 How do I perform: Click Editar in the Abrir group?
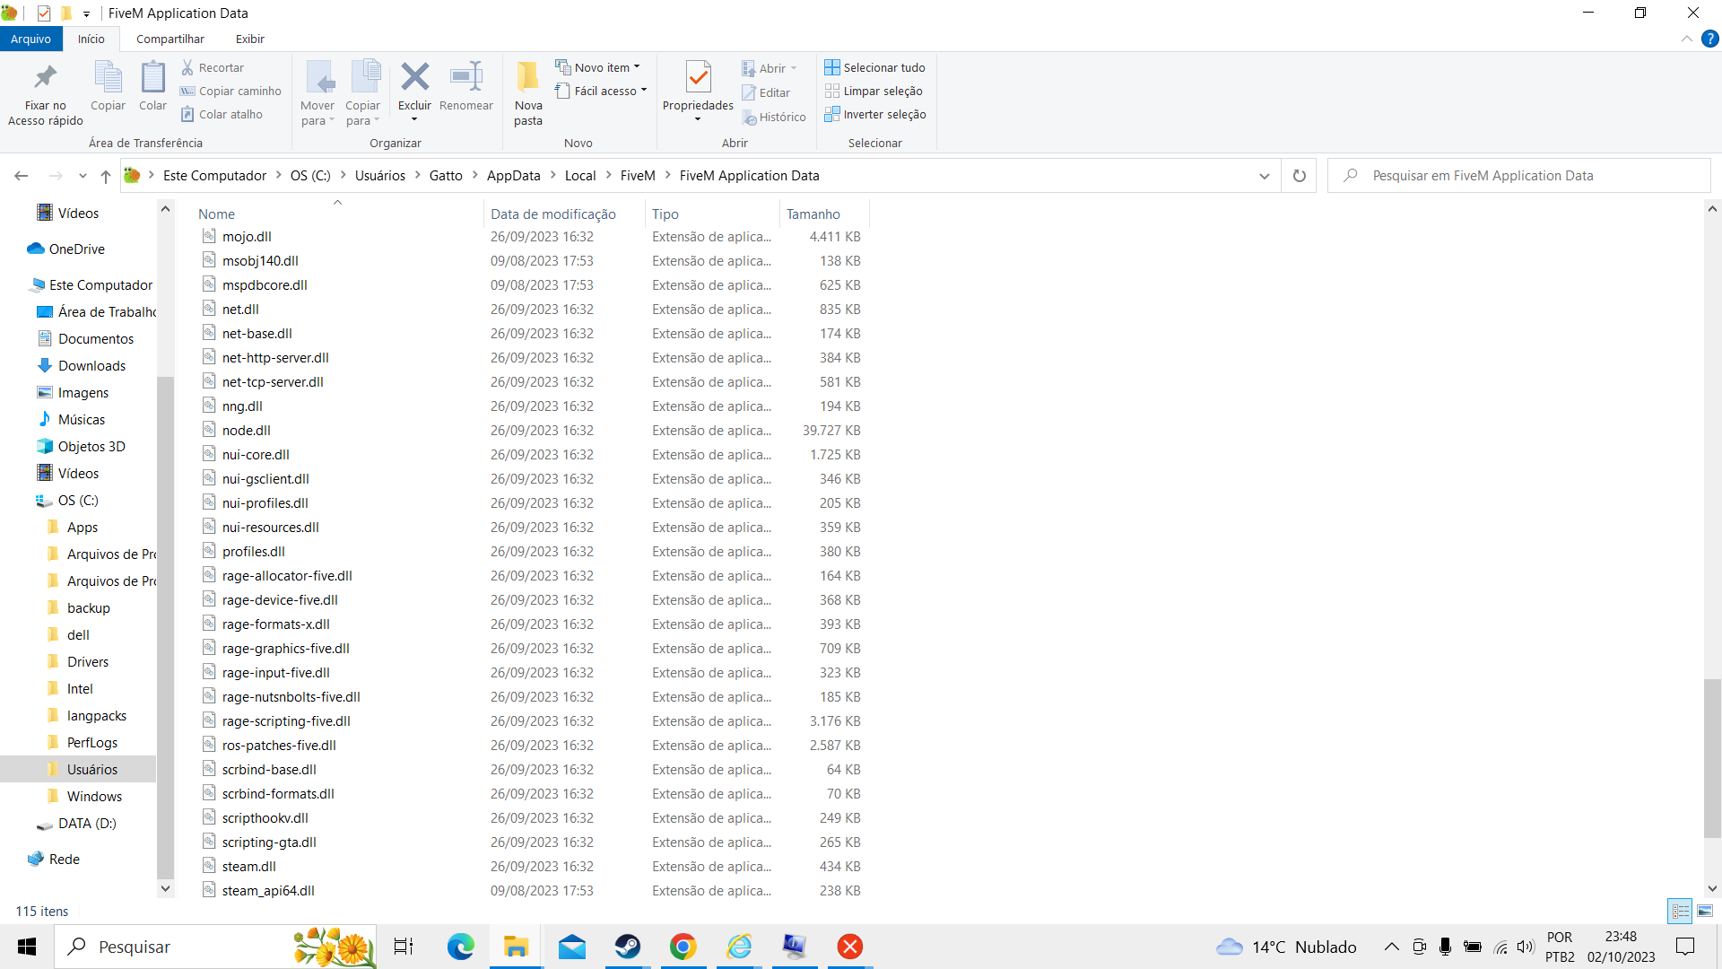click(766, 92)
